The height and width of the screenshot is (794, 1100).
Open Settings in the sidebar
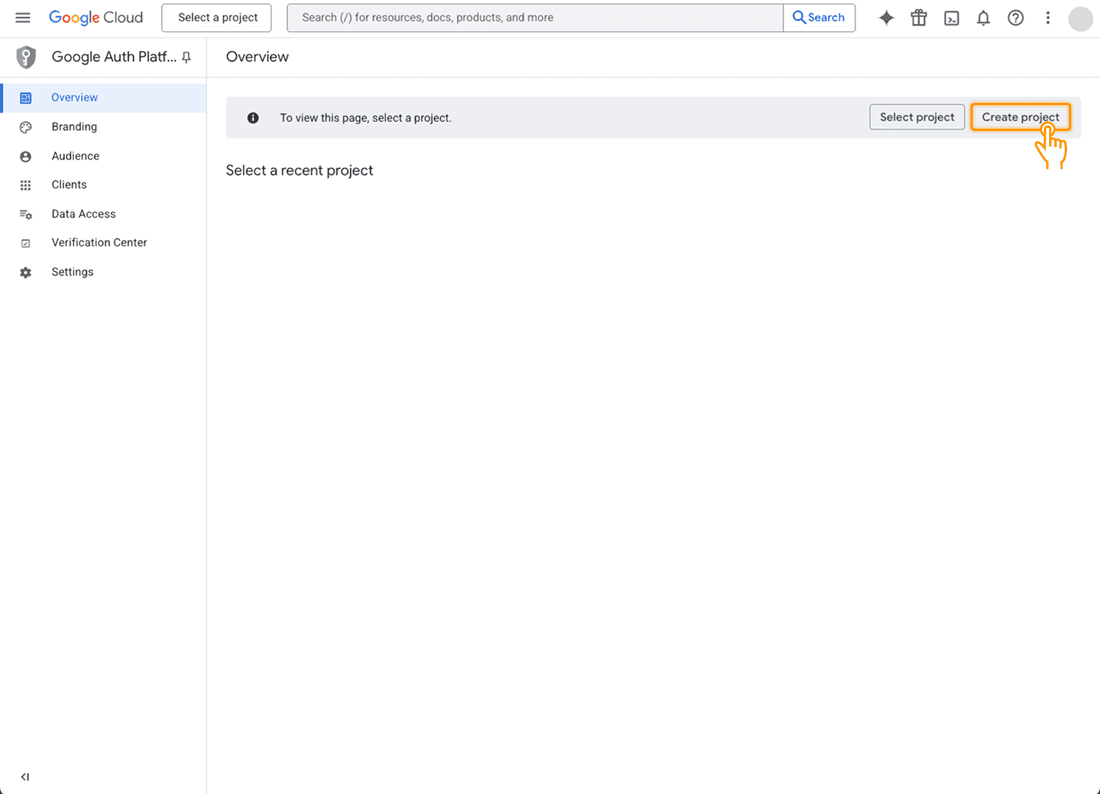103,272
